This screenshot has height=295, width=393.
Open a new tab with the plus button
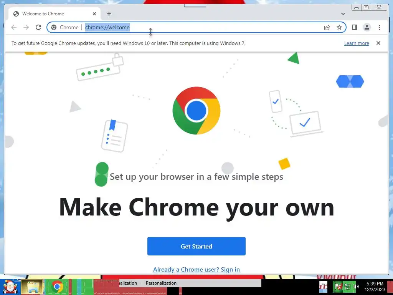click(x=109, y=14)
